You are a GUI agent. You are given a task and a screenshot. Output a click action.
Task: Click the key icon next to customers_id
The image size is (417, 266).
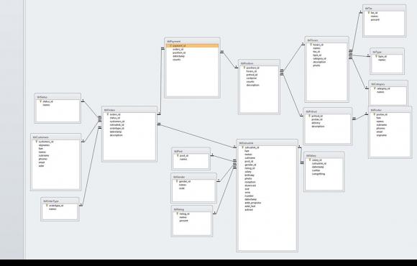point(37,142)
